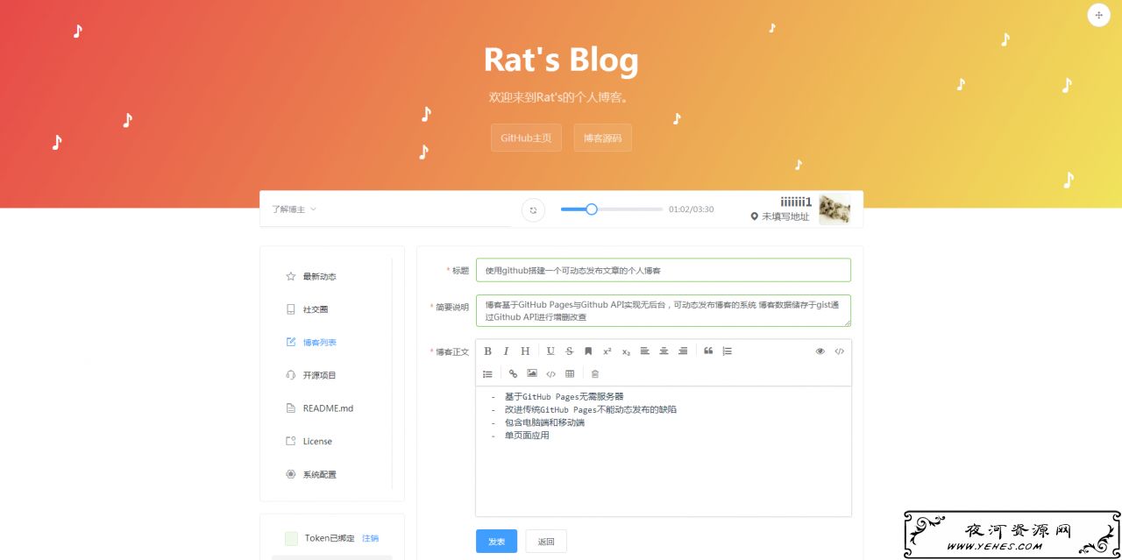Click the icon beside License
The image size is (1122, 560).
[x=290, y=441]
